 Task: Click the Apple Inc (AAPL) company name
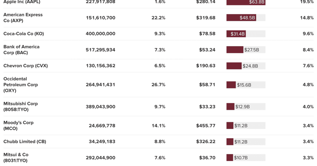tap(22, 2)
